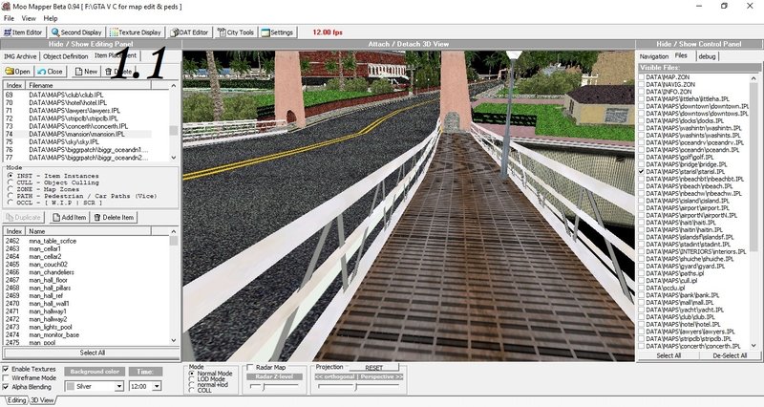This screenshot has width=764, height=407.
Task: Switch to Navigation tab
Action: 654,56
